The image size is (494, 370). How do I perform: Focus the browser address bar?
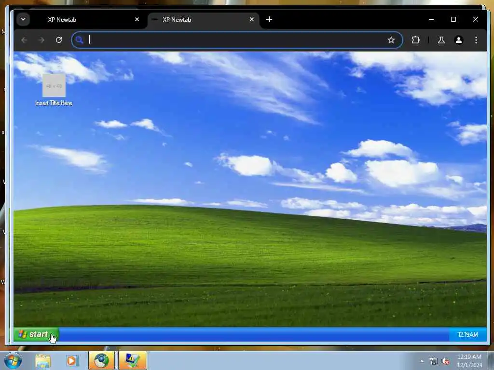coord(237,40)
